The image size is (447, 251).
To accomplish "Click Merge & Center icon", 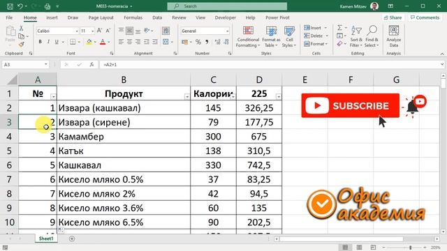I will [166, 42].
